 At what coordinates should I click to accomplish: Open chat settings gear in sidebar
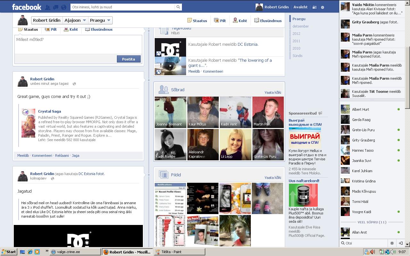(392, 243)
